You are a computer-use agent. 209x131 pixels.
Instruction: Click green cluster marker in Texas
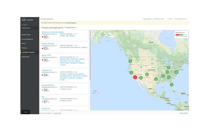pyautogui.click(x=156, y=79)
